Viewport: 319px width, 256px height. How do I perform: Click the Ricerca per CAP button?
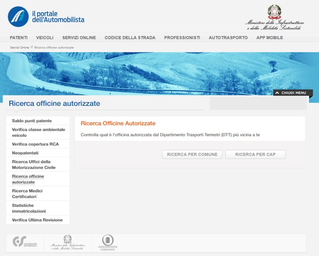pyautogui.click(x=255, y=154)
